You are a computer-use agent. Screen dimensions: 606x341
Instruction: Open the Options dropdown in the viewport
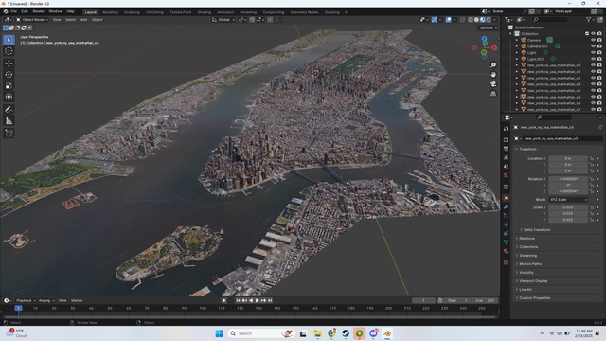click(x=488, y=27)
